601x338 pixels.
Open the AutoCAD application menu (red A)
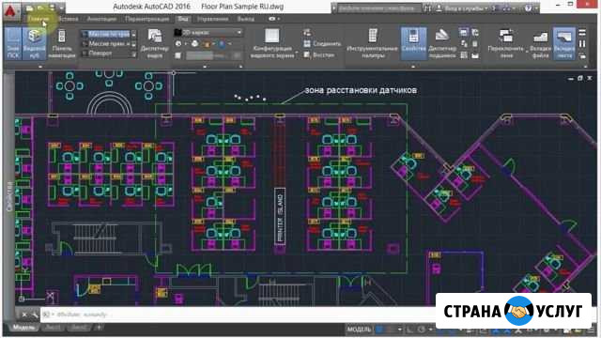point(10,10)
